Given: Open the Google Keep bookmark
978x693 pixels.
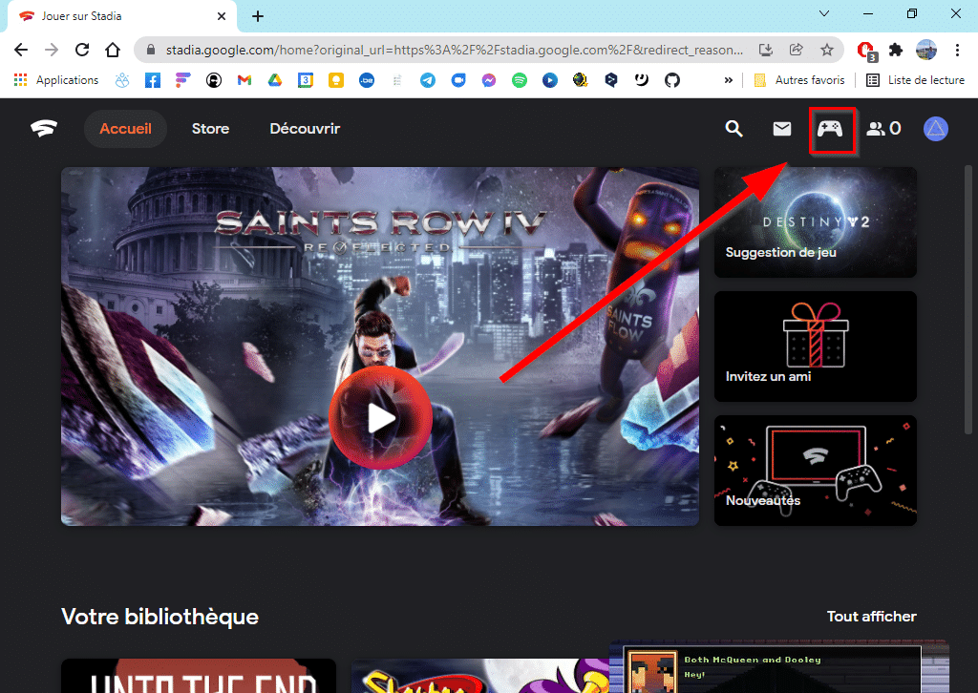Looking at the screenshot, I should coord(336,80).
